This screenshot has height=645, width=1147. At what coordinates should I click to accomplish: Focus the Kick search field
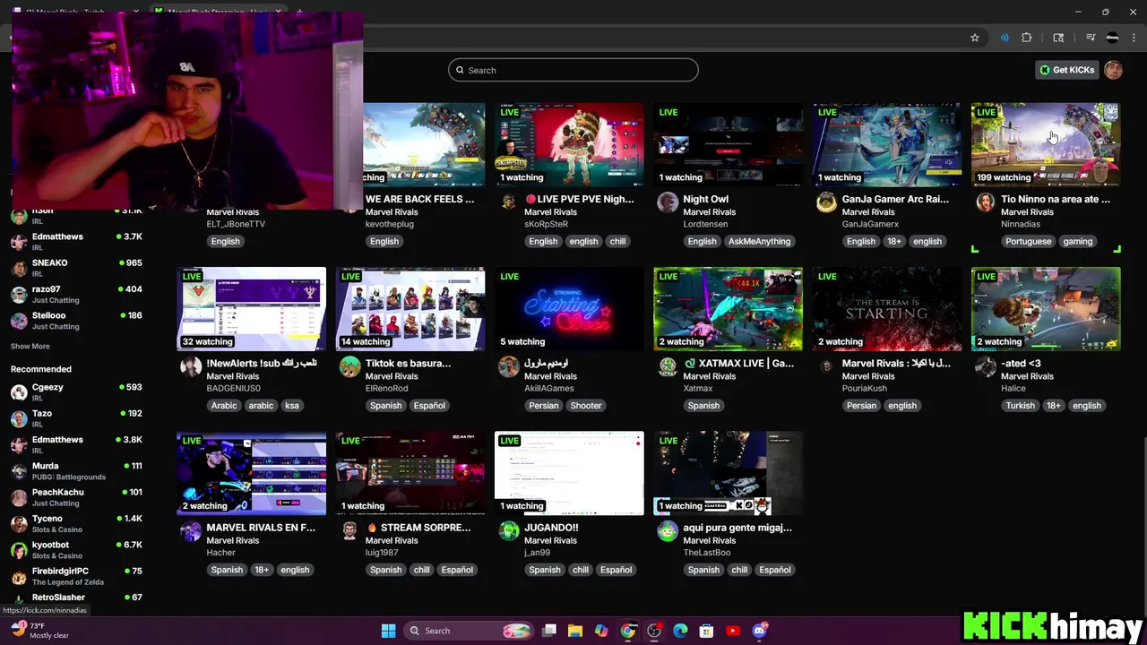(573, 70)
